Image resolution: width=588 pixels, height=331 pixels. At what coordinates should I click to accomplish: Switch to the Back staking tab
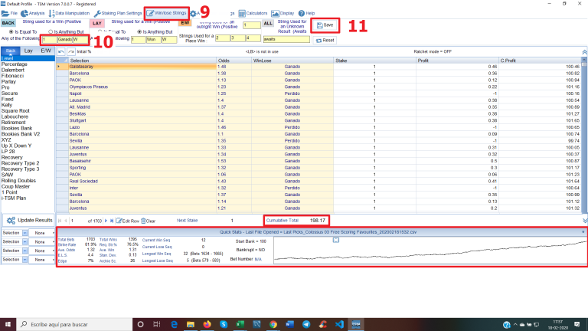(11, 51)
